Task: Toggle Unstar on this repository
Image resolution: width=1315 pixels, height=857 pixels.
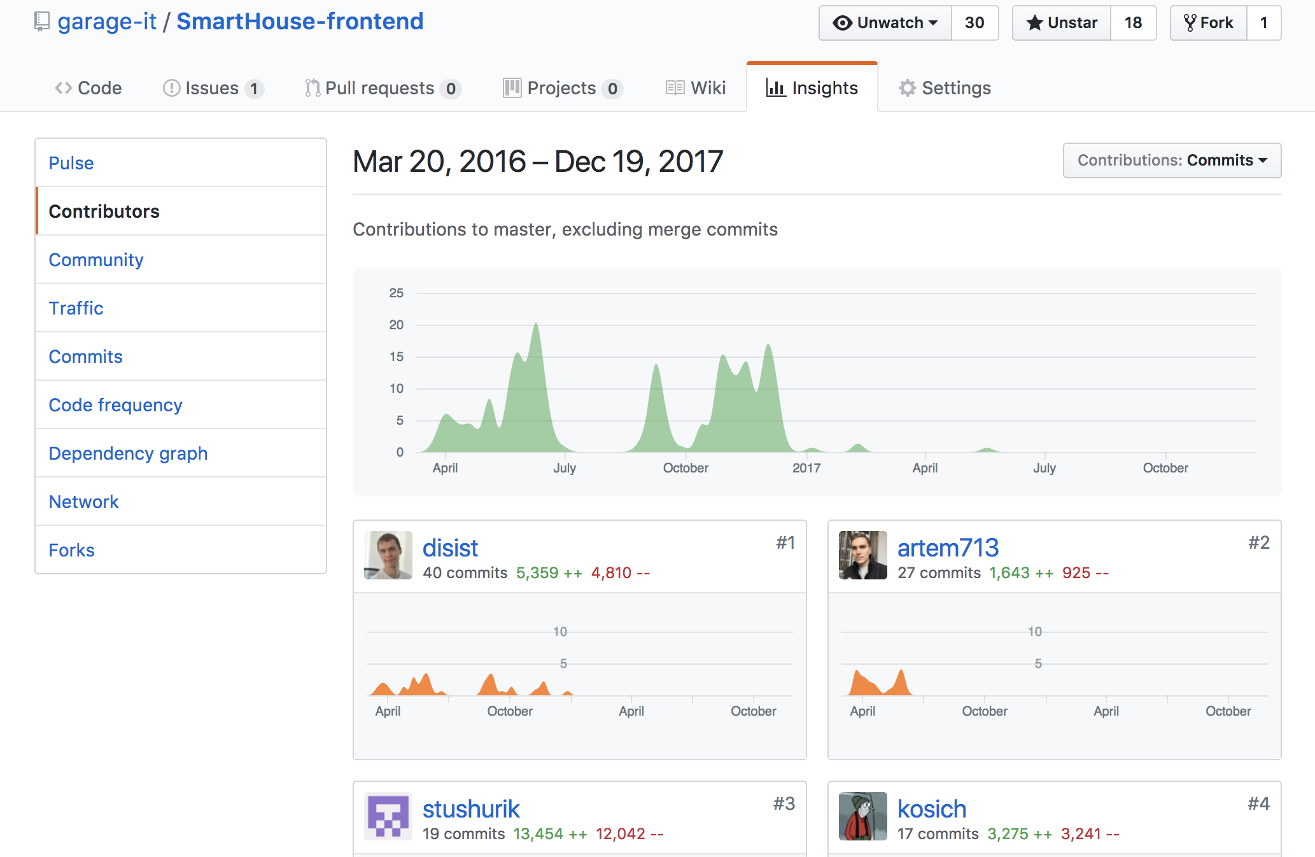Action: point(1062,23)
